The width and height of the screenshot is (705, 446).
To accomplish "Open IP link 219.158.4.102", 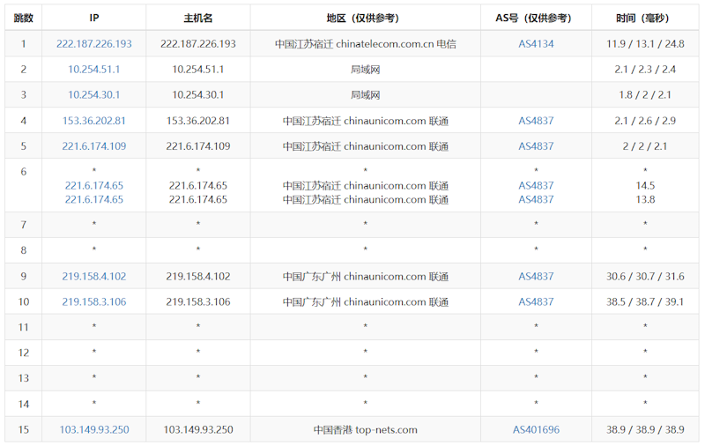I will [x=94, y=276].
